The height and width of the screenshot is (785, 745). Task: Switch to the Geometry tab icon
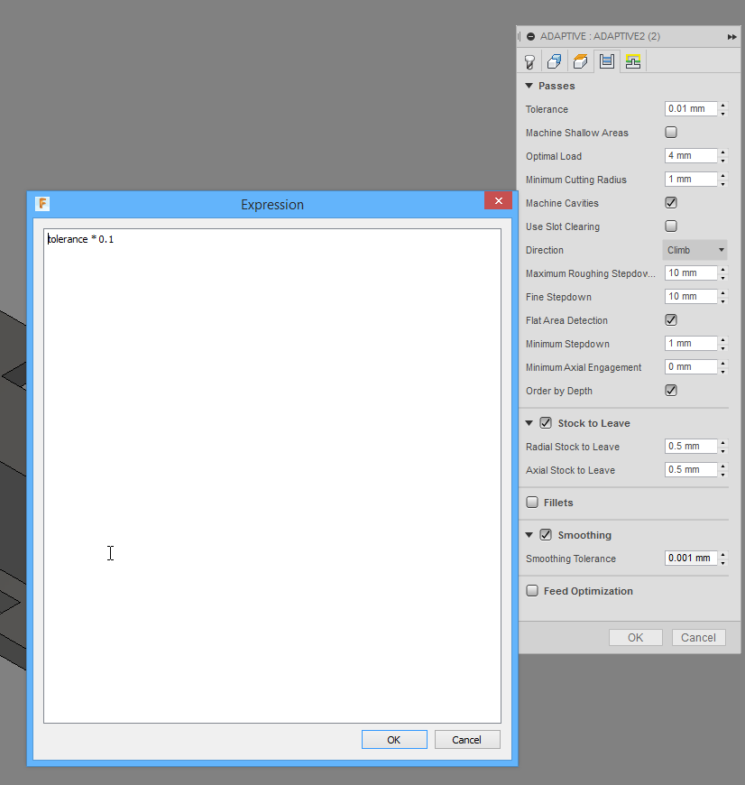pyautogui.click(x=553, y=61)
